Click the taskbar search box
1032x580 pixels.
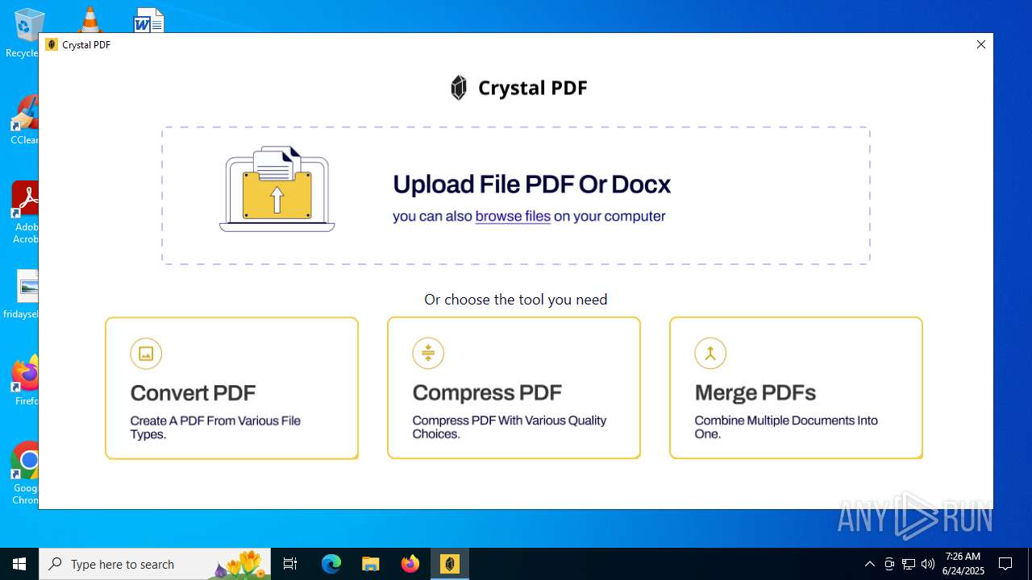pyautogui.click(x=156, y=564)
